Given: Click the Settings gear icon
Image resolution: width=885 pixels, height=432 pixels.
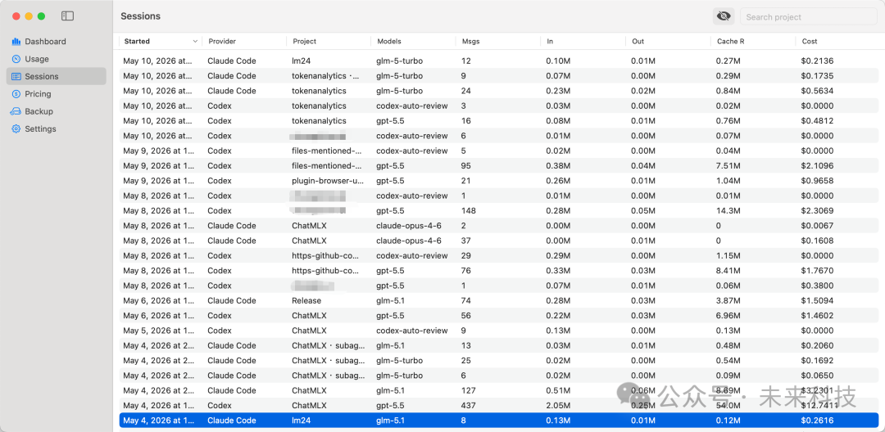Looking at the screenshot, I should pos(16,129).
